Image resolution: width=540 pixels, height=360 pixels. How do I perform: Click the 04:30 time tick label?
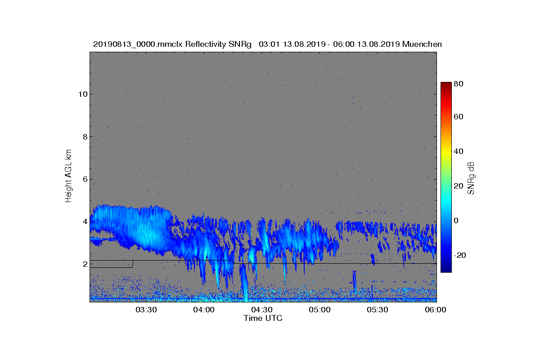click(x=262, y=310)
